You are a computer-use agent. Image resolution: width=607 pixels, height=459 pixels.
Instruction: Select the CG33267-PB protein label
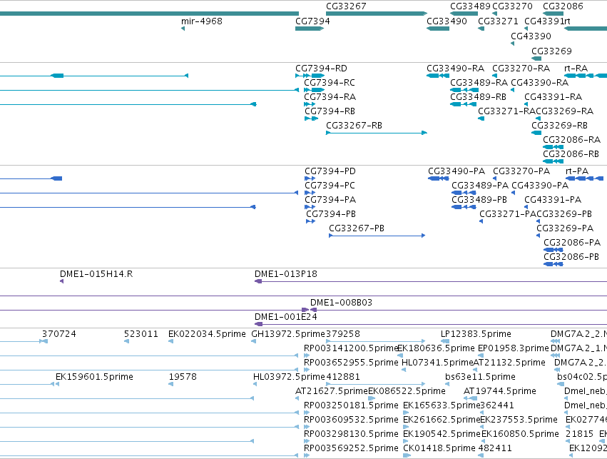pyautogui.click(x=357, y=229)
